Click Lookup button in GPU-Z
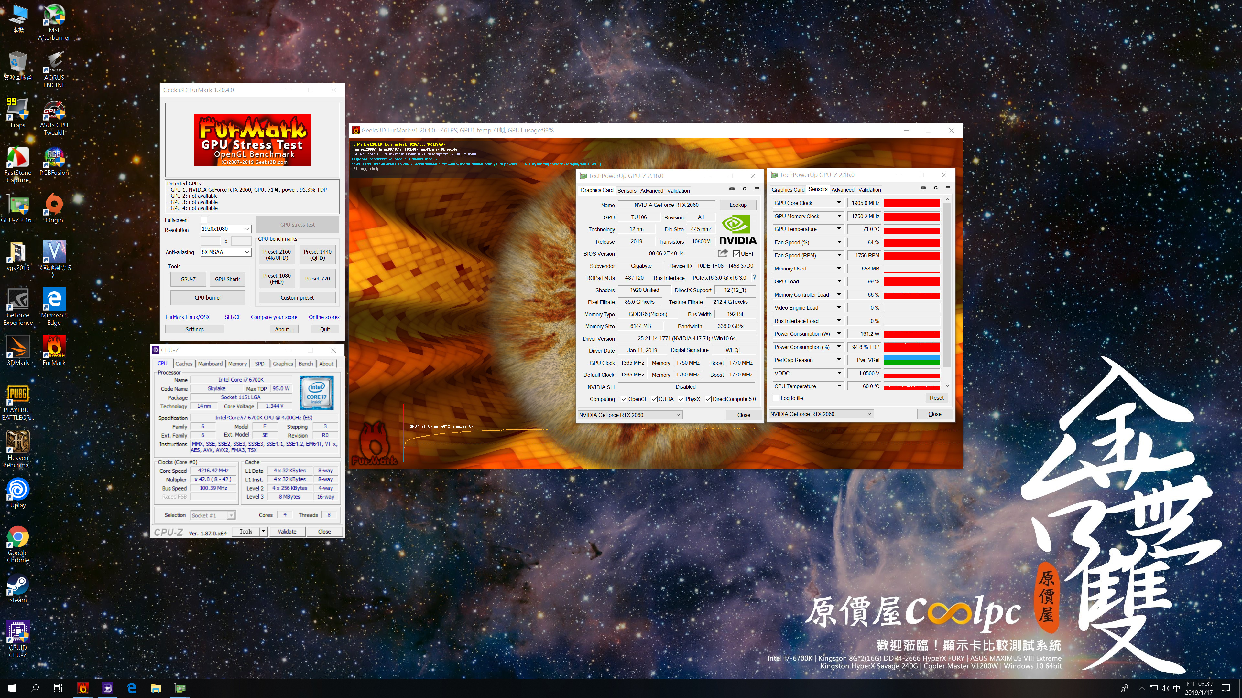The height and width of the screenshot is (698, 1242). 738,205
